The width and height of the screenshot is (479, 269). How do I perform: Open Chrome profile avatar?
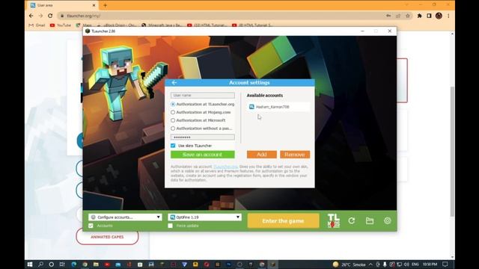(439, 16)
